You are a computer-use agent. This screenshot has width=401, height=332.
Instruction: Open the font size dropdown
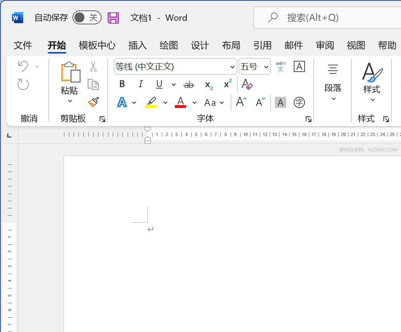click(x=266, y=66)
